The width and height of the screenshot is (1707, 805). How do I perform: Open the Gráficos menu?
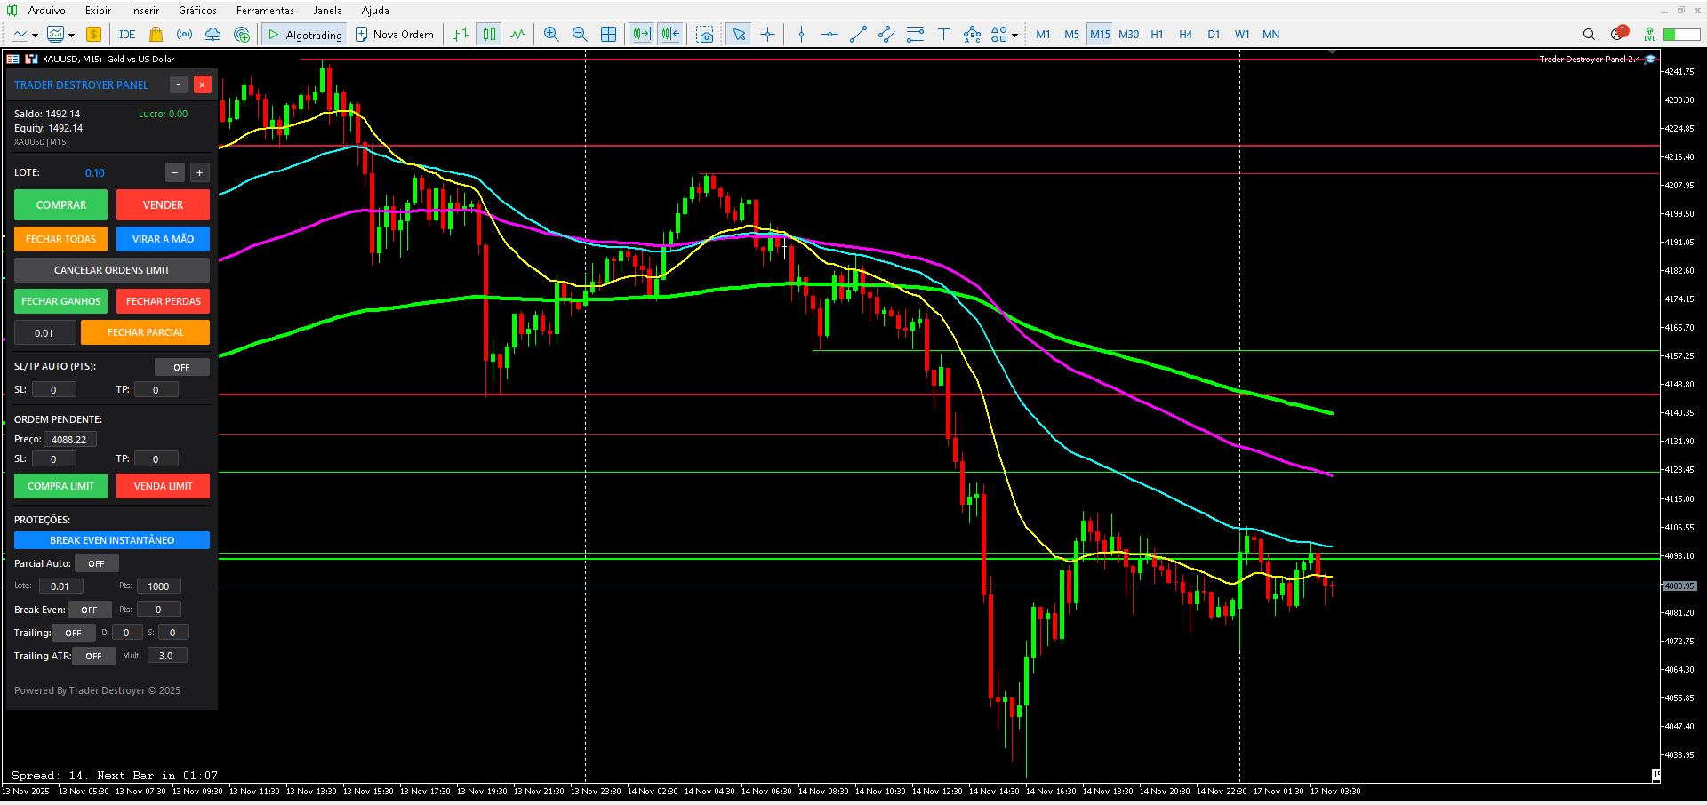click(x=197, y=11)
